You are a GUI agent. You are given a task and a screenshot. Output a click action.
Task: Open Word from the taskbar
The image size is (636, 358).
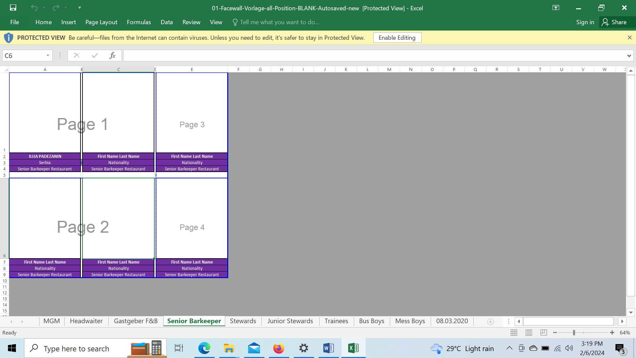pyautogui.click(x=328, y=348)
